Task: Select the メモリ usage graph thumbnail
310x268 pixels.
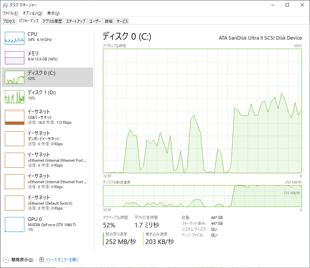Action: click(x=15, y=58)
